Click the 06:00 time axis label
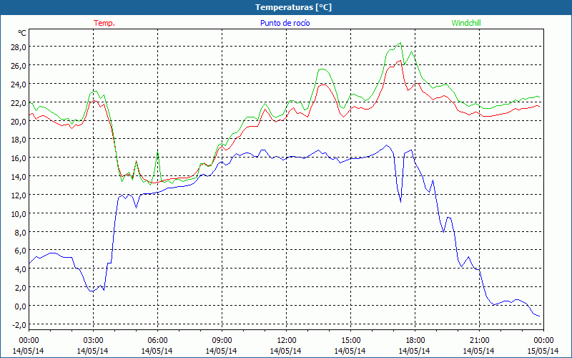 pos(157,341)
